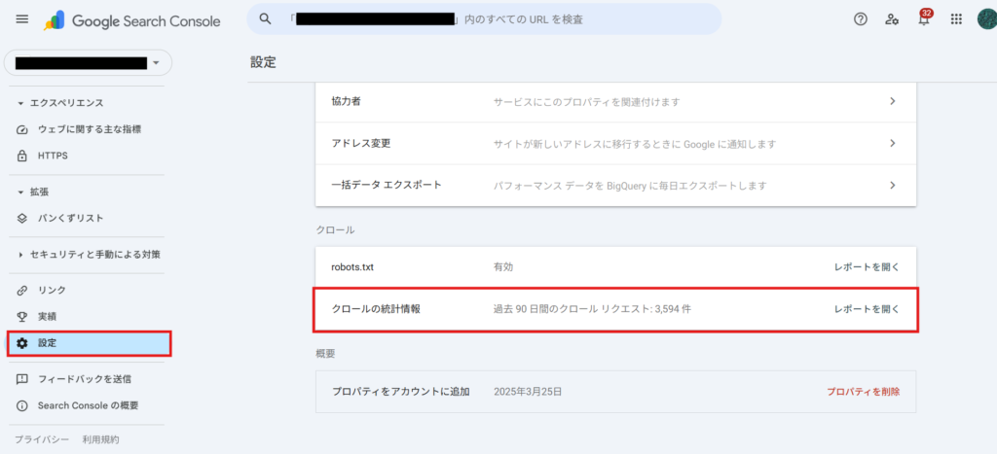Open notifications bell with 32 badge
The width and height of the screenshot is (997, 454).
tap(924, 18)
